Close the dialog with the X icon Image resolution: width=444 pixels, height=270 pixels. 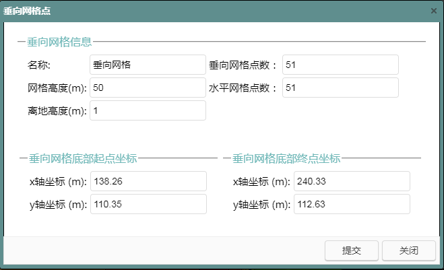click(433, 11)
